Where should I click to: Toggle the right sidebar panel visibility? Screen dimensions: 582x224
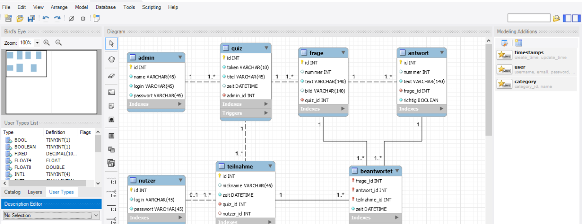576,18
